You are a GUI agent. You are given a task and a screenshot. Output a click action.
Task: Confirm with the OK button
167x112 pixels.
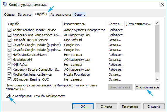[x=83, y=106]
